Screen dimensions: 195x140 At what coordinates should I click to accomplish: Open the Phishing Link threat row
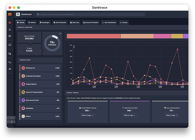40,68
